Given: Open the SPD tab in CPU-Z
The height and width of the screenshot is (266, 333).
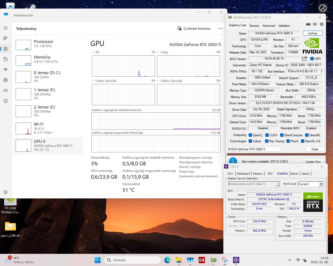Looking at the screenshot, I should (270, 174).
